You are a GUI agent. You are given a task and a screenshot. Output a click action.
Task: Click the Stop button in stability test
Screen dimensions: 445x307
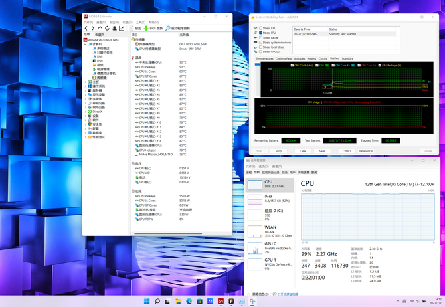(x=278, y=151)
